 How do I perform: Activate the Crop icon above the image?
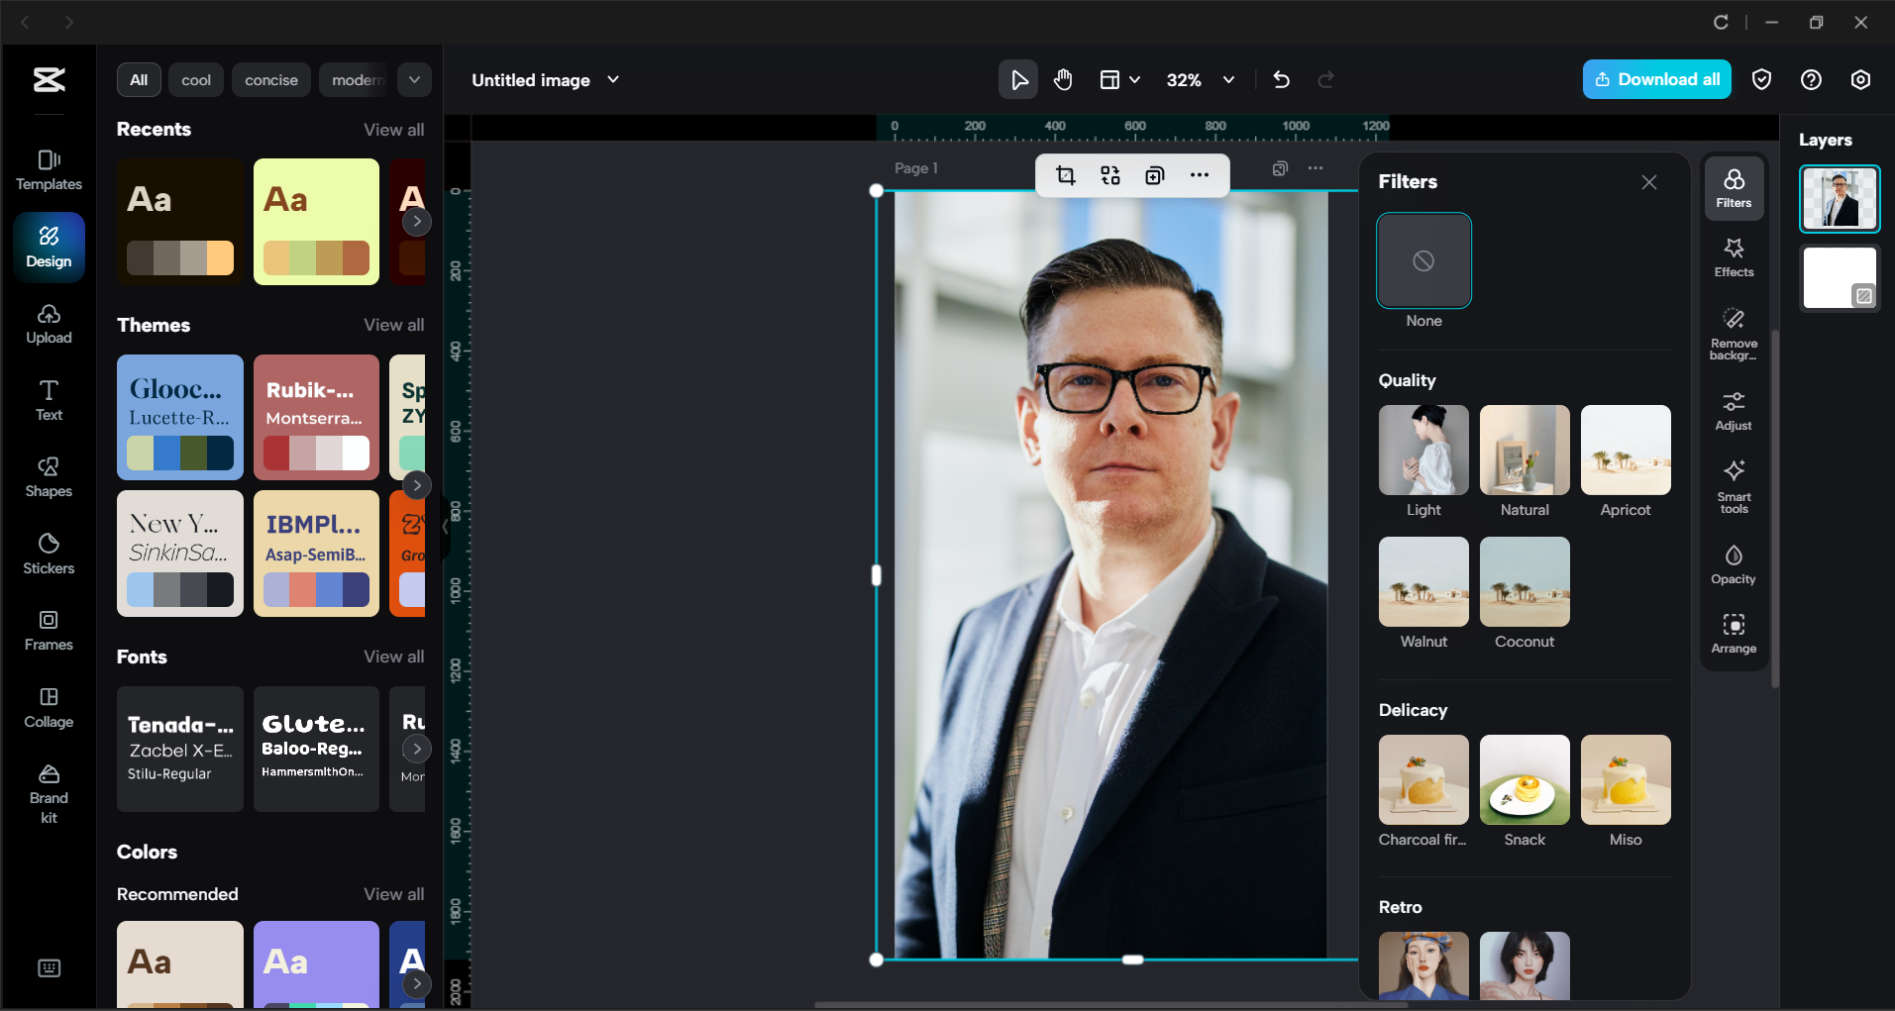click(1065, 174)
